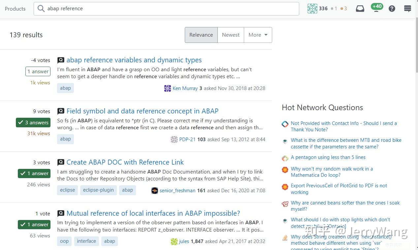
Task: Select the oop tag
Action: pyautogui.click(x=64, y=241)
